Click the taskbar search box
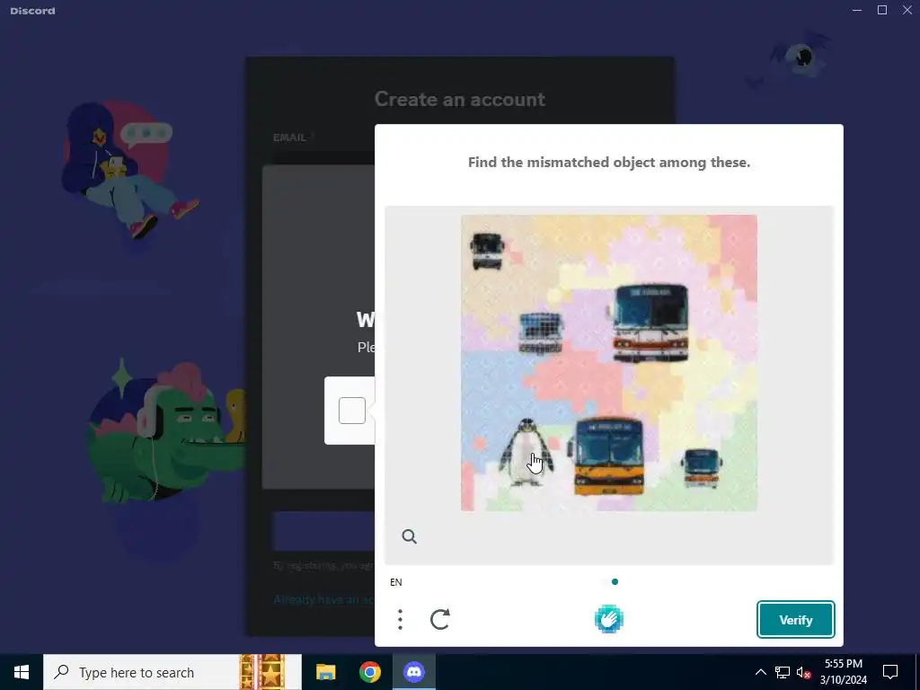 172,672
